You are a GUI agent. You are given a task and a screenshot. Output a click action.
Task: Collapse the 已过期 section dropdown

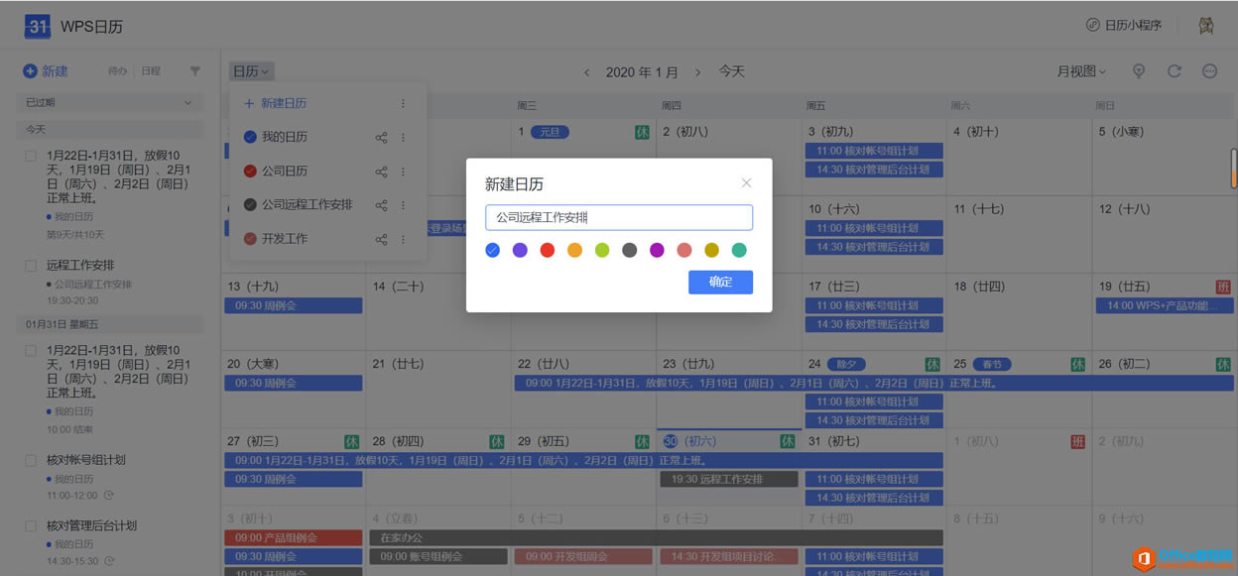pos(109,103)
